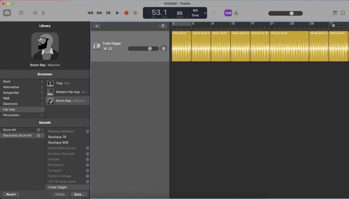
Task: Click the tempo value 85
Action: [x=180, y=13]
